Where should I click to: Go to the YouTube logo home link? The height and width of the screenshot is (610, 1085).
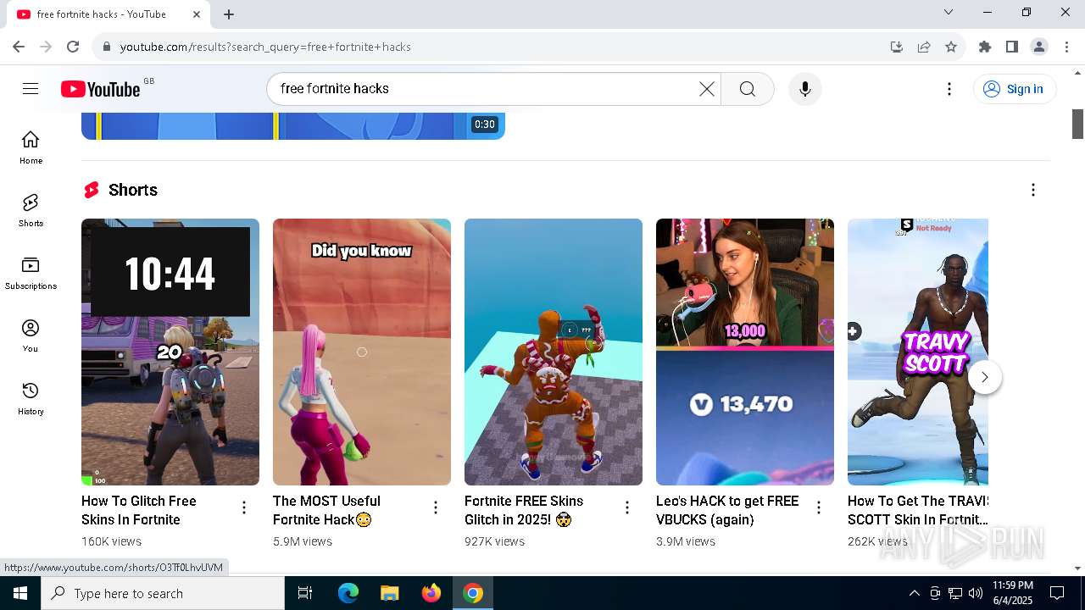[100, 89]
